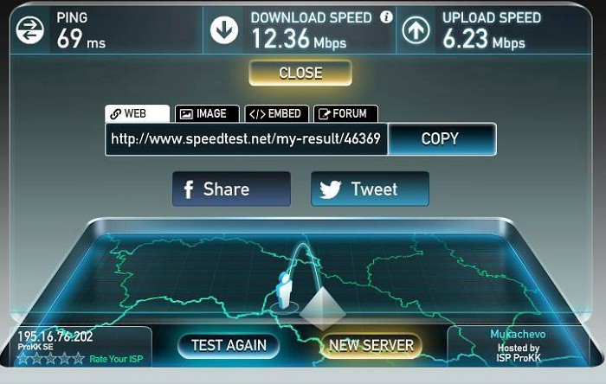
Task: Click the download speed arrow icon
Action: [x=223, y=29]
